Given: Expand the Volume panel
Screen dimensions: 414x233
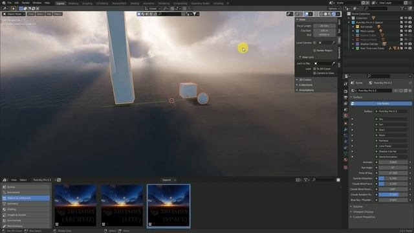Looking at the screenshot, I should [358, 206].
